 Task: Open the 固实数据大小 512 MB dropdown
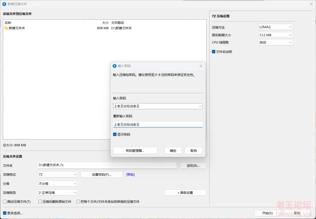(275, 35)
